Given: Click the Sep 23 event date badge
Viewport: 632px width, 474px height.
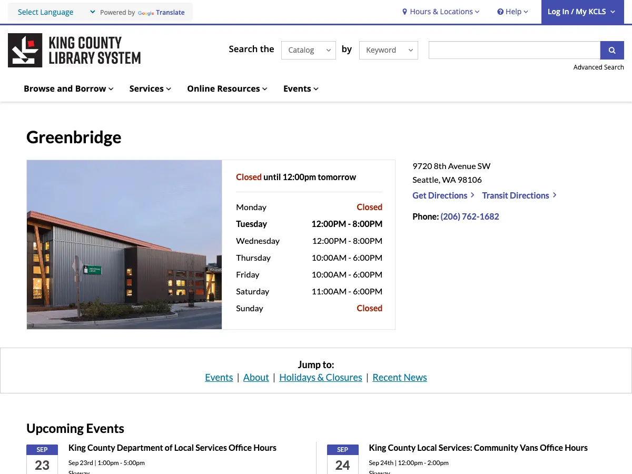Looking at the screenshot, I should tap(42, 459).
